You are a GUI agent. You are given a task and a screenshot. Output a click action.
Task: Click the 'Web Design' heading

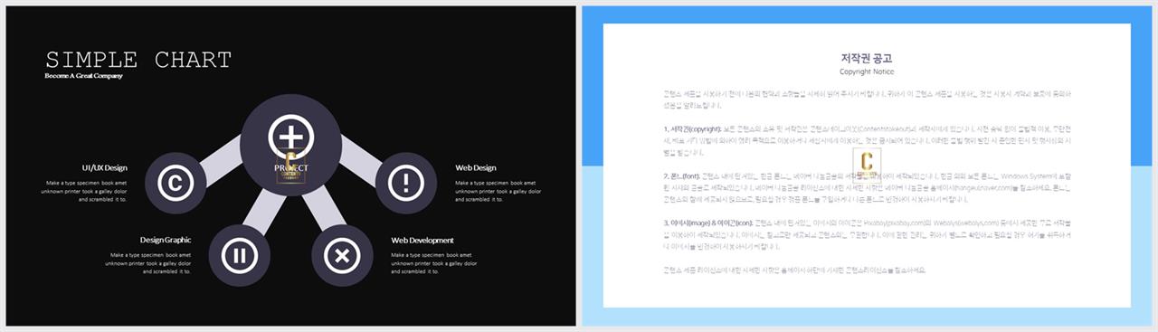tap(476, 167)
